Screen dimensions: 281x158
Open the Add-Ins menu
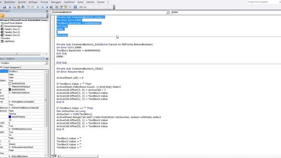(90, 2)
